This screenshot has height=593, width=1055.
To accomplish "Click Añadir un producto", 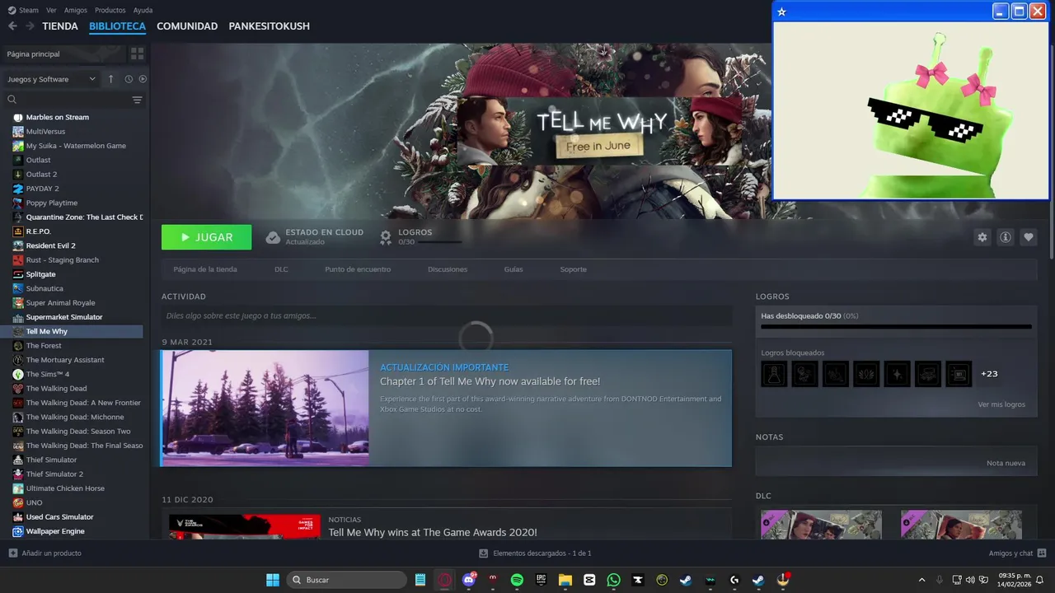I will tap(45, 553).
